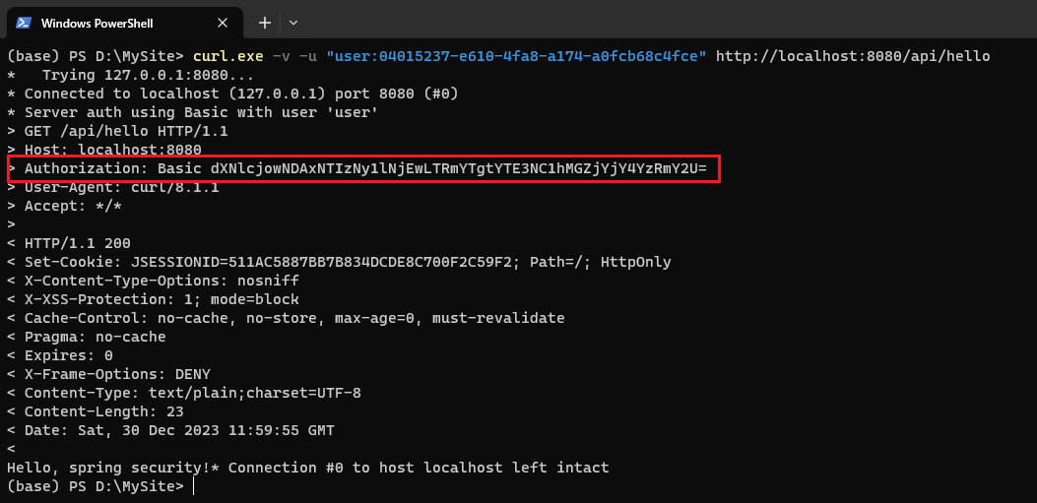This screenshot has width=1037, height=503.
Task: Click the GET /api/hello request line
Action: pos(117,131)
